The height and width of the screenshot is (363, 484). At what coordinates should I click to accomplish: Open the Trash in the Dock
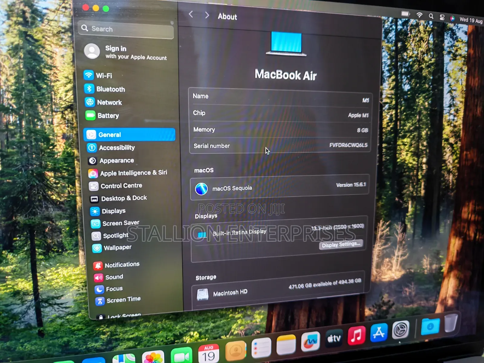point(451,322)
